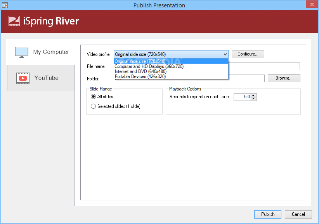
Task: Click into the File name field
Action: [264, 66]
